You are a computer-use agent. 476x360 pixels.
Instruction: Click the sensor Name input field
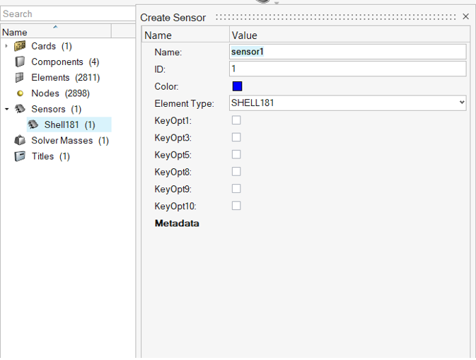pyautogui.click(x=347, y=52)
